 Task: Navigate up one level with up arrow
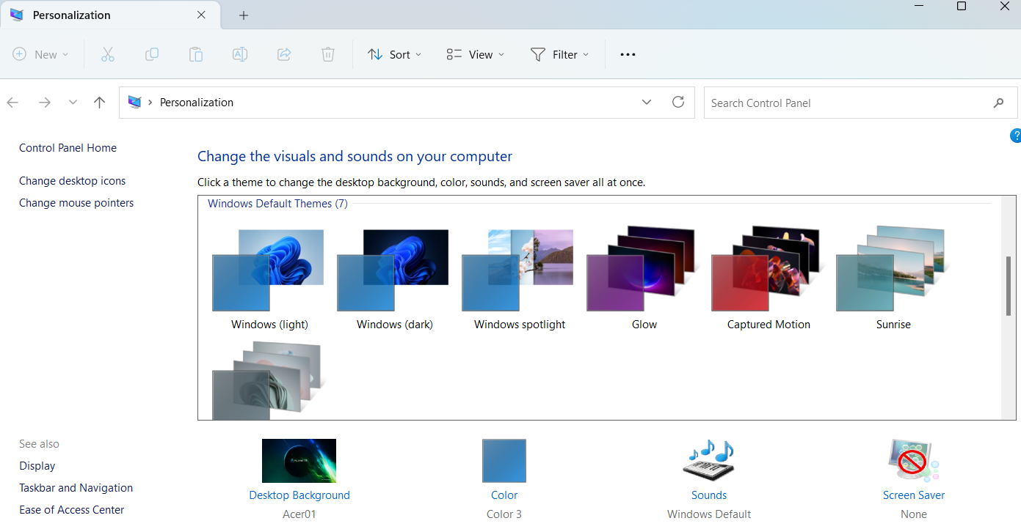click(100, 103)
